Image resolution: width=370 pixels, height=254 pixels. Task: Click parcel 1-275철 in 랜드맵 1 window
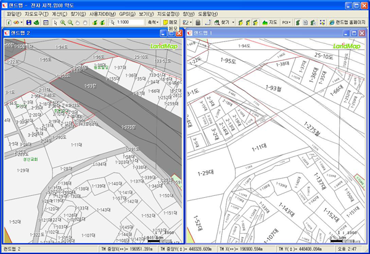(x=311, y=129)
